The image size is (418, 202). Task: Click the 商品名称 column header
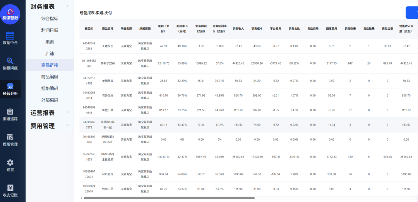tap(108, 29)
